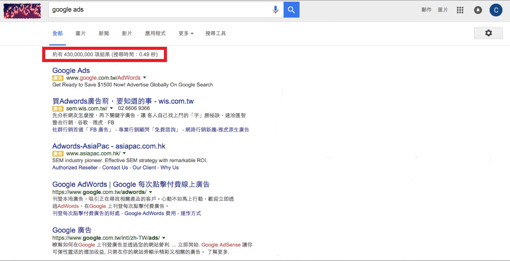The image size is (510, 261).
Task: Open the Google apps grid icon
Action: [x=460, y=10]
